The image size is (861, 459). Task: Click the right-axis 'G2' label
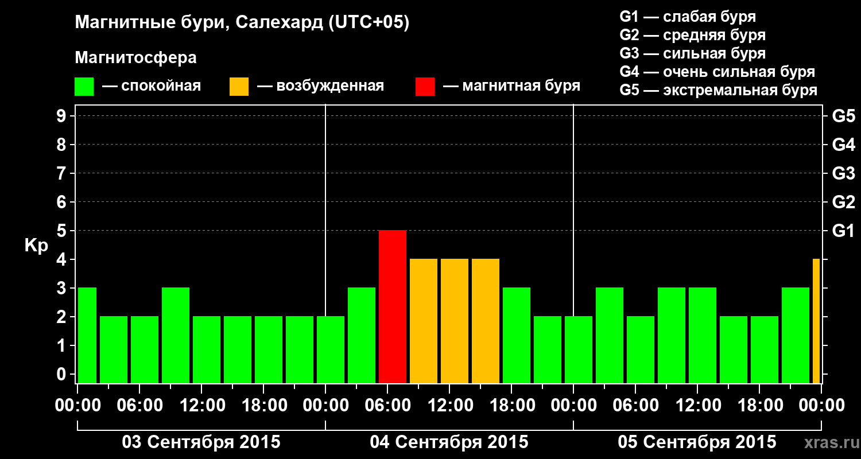point(843,202)
